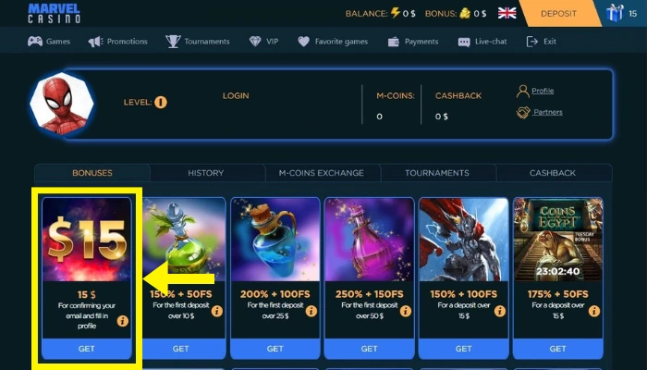Open the Profile link
This screenshot has width=647, height=370.
point(543,91)
